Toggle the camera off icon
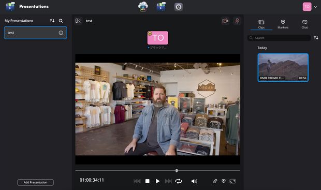 click(x=225, y=21)
